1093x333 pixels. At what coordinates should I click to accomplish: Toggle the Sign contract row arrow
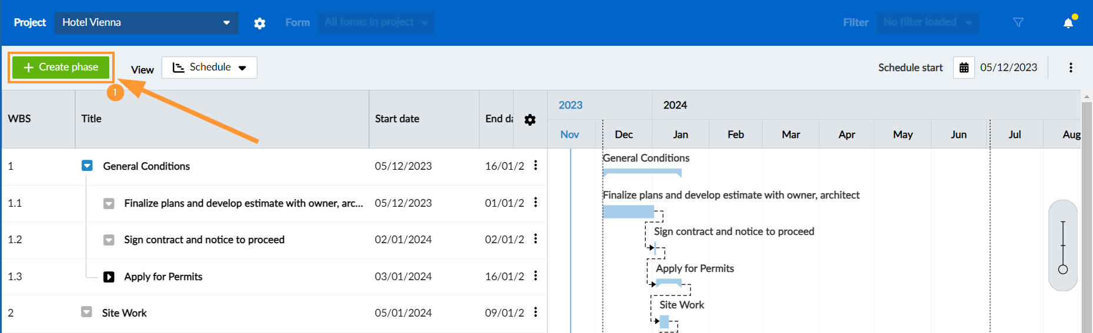109,240
